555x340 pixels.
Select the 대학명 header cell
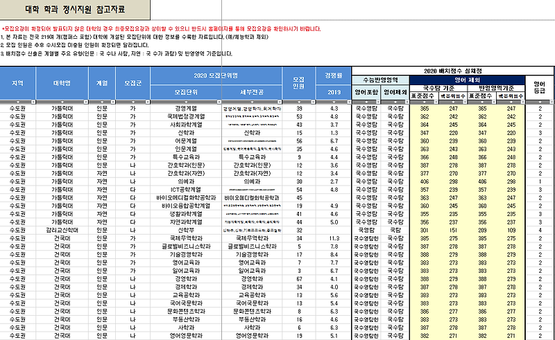(62, 83)
